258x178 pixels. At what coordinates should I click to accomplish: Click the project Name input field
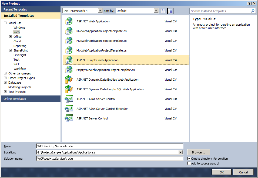click(110, 146)
